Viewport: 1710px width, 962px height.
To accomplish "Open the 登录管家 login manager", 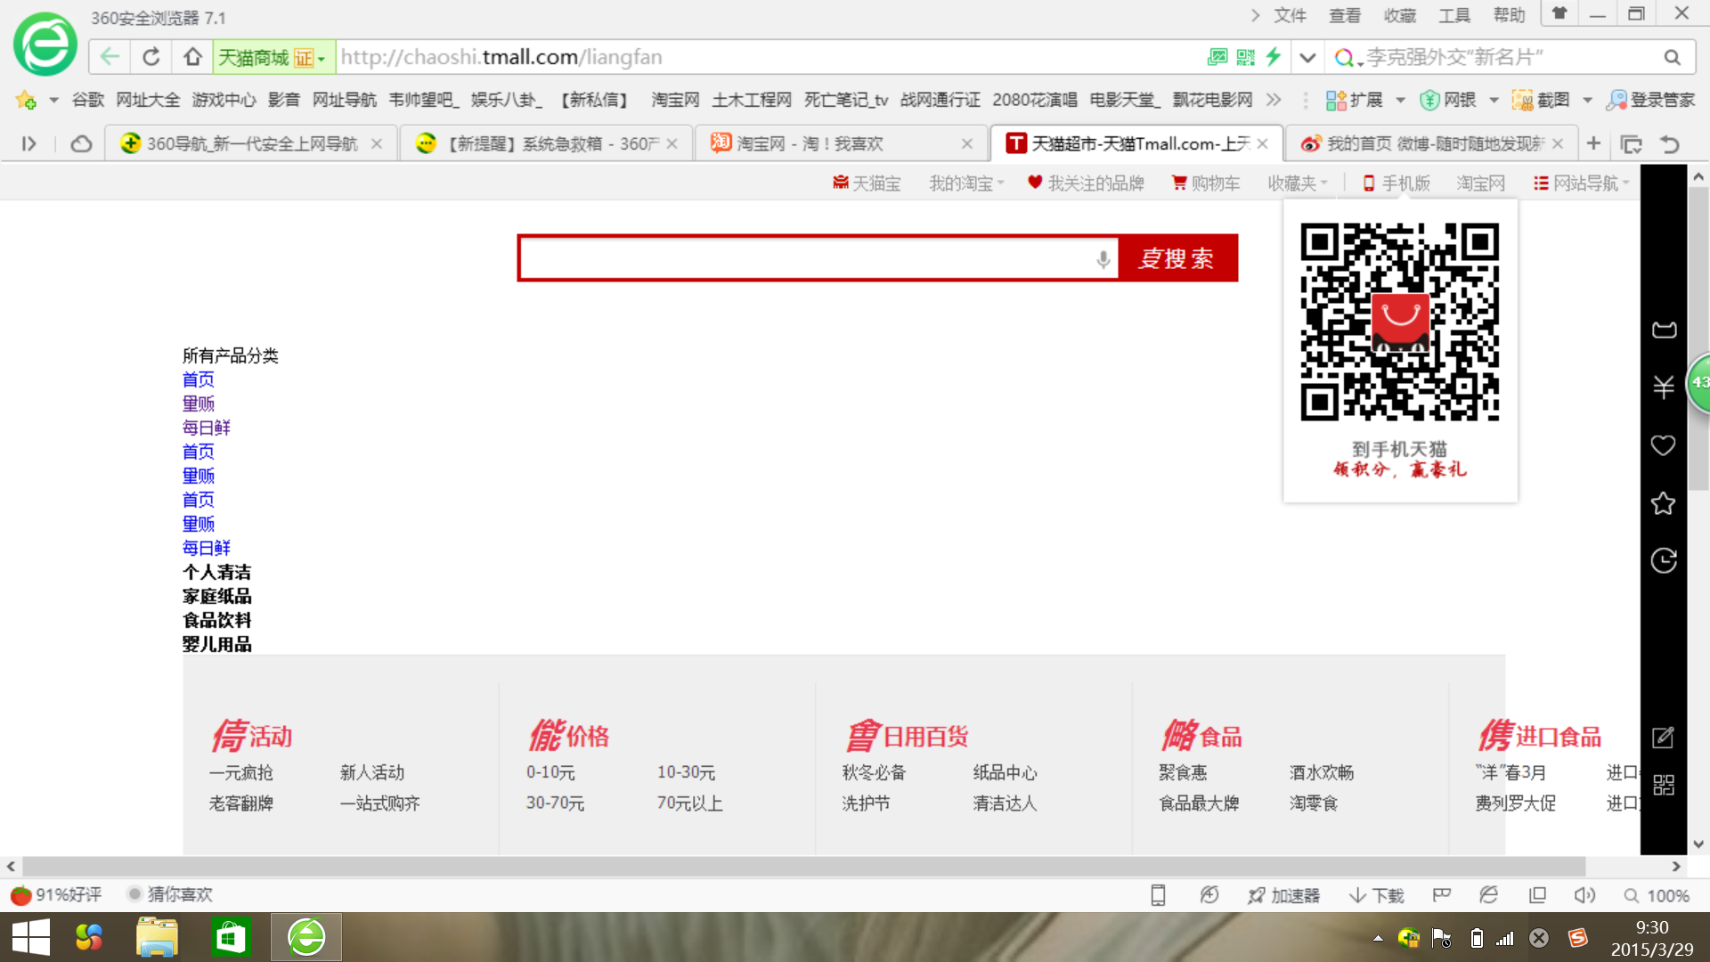I will [x=1651, y=100].
